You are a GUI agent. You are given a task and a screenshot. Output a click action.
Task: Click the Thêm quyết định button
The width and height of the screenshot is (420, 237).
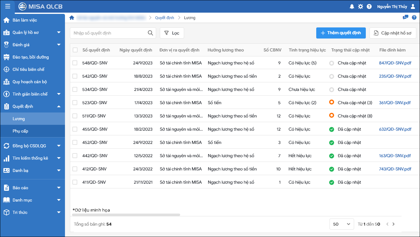pos(341,33)
